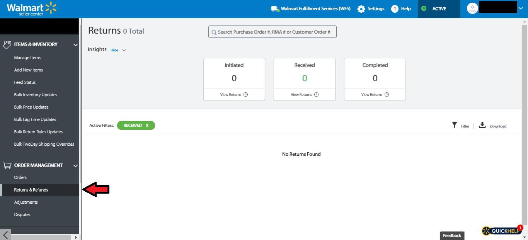This screenshot has width=528, height=240.
Task: Click the ACTIVE status text
Action: coord(439,9)
